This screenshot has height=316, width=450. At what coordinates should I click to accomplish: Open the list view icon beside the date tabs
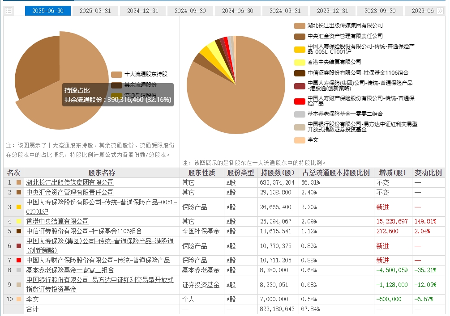point(9,11)
